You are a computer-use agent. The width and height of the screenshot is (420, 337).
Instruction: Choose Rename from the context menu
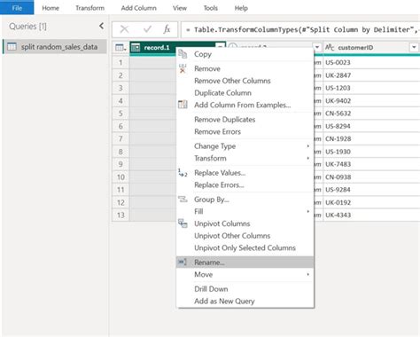(245, 263)
